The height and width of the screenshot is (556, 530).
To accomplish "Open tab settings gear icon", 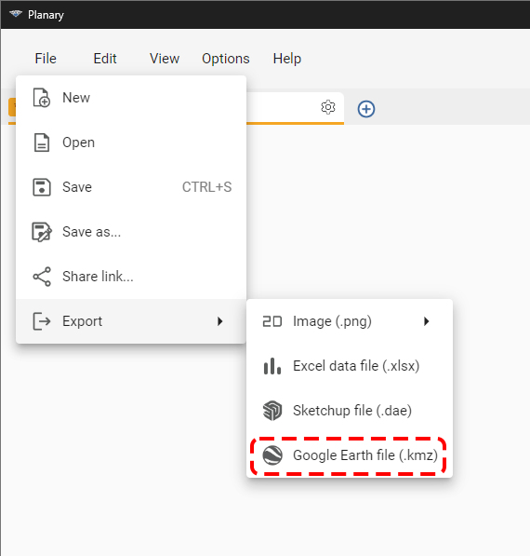I will (x=328, y=107).
